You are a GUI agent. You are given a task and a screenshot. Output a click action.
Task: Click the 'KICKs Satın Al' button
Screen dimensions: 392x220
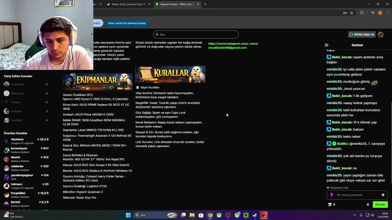pos(362,35)
